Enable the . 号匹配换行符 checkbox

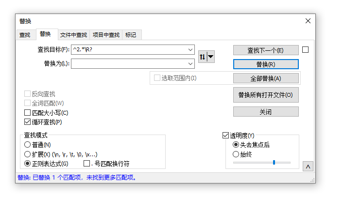click(x=87, y=163)
